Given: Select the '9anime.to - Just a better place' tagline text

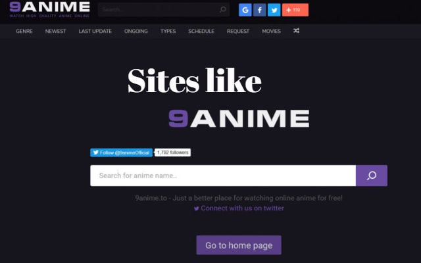Looking at the screenshot, I should (x=239, y=198).
